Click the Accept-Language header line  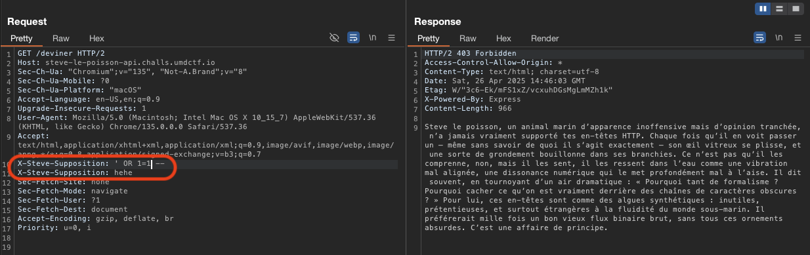pos(89,99)
